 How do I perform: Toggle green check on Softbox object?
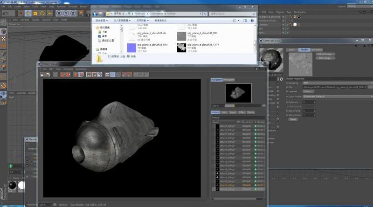289,25
